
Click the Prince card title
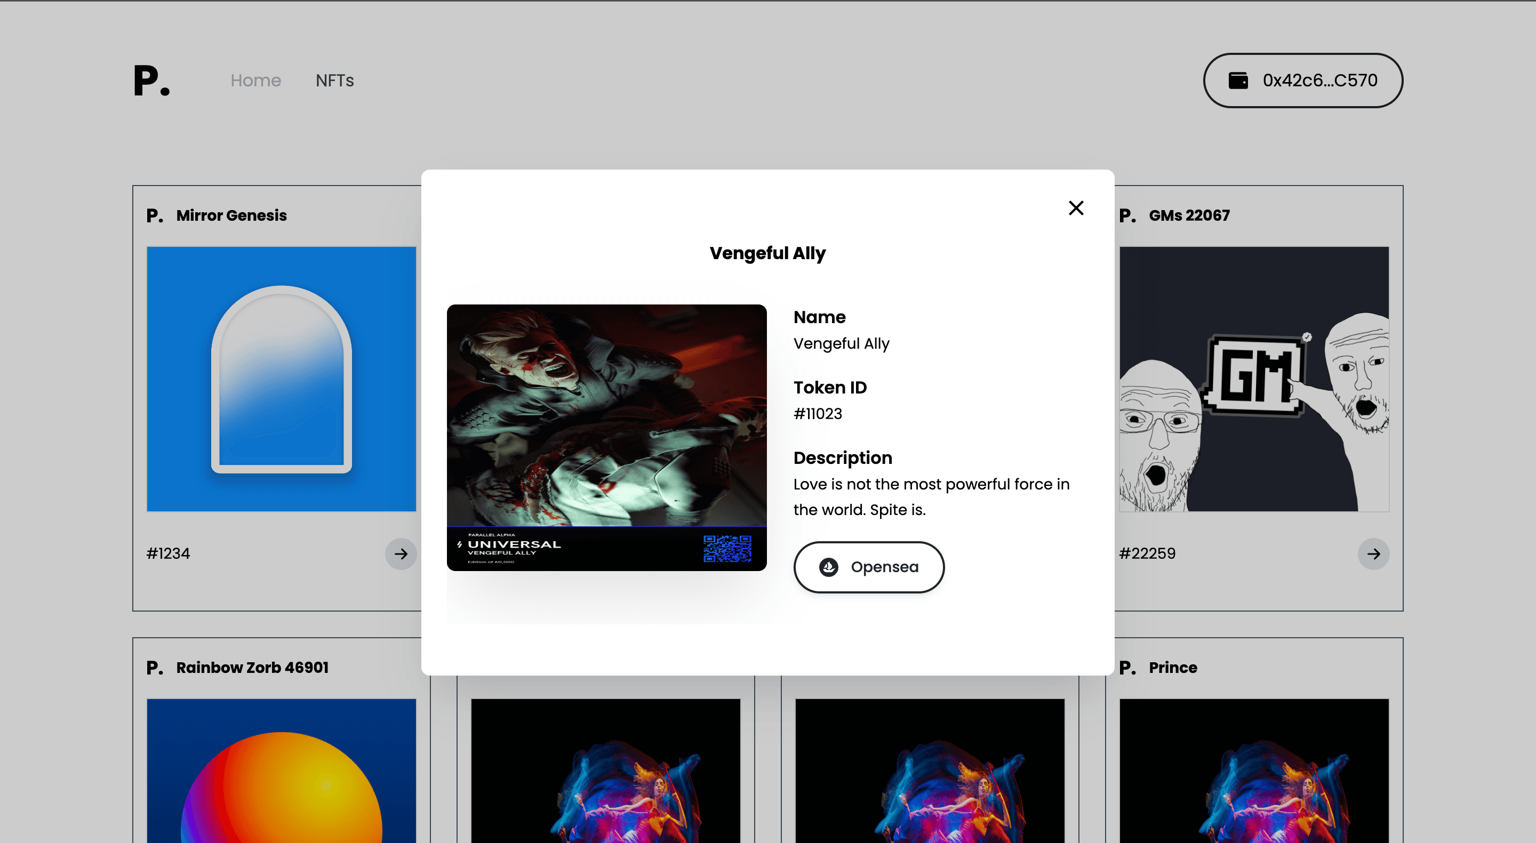(1173, 668)
